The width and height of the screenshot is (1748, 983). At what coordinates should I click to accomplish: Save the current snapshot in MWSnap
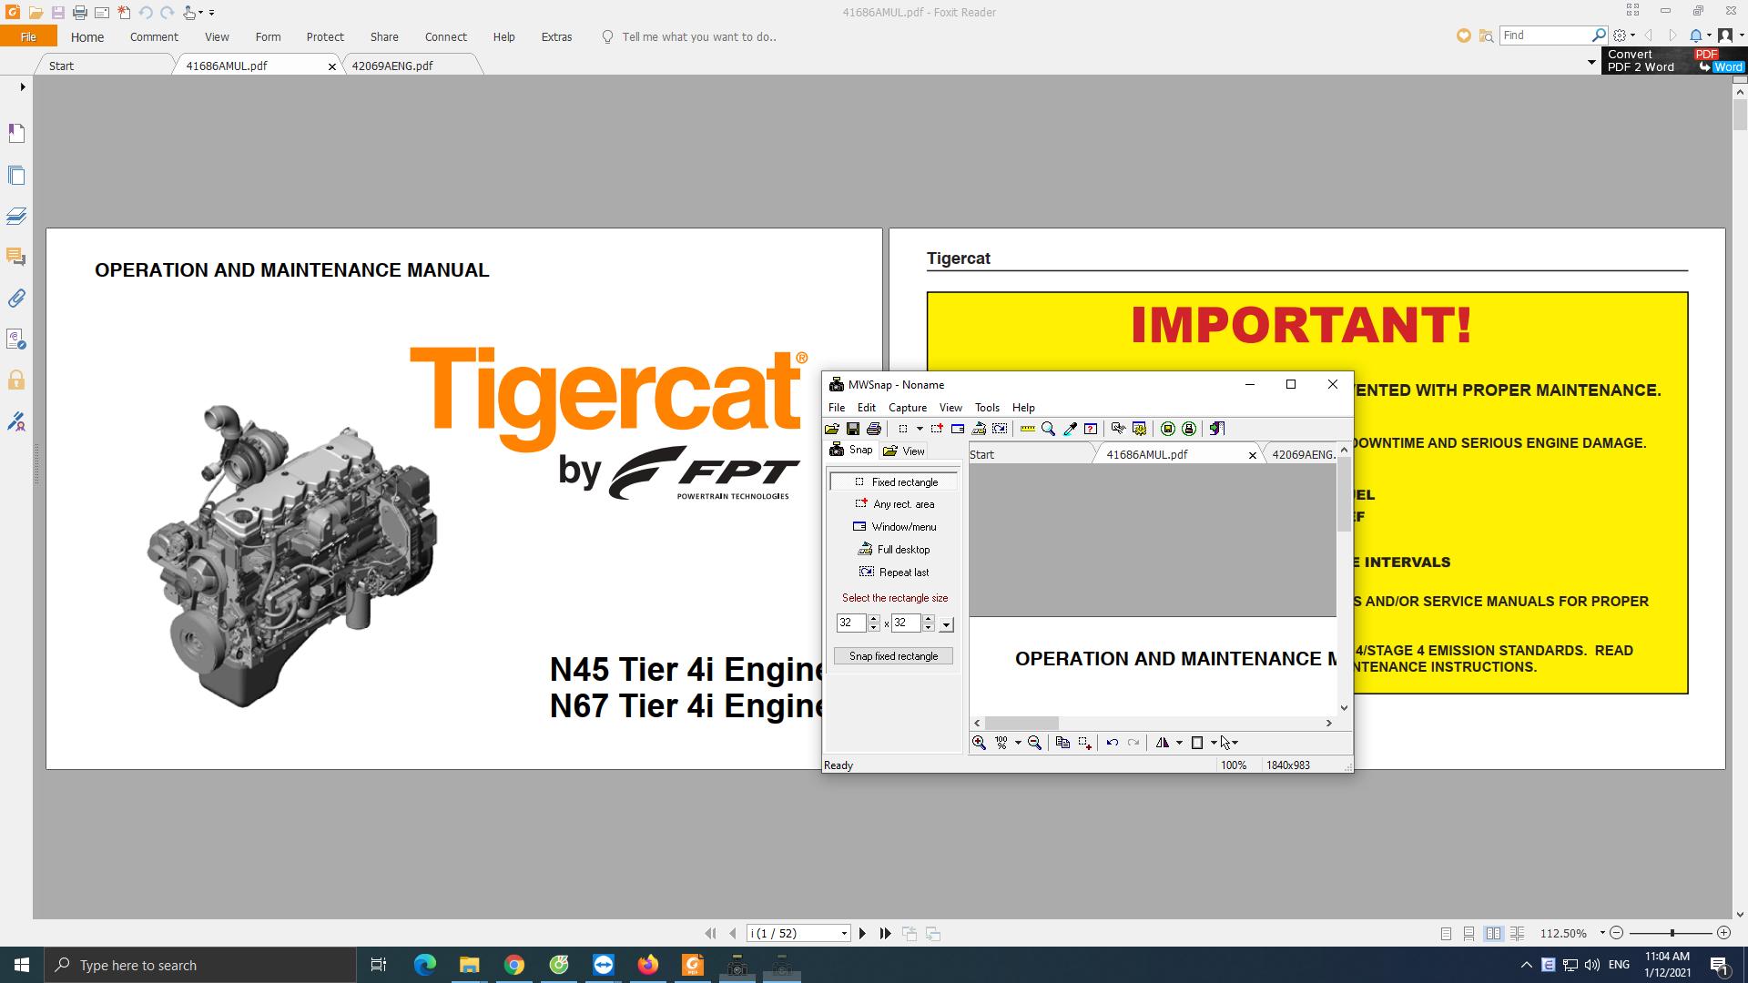(854, 429)
